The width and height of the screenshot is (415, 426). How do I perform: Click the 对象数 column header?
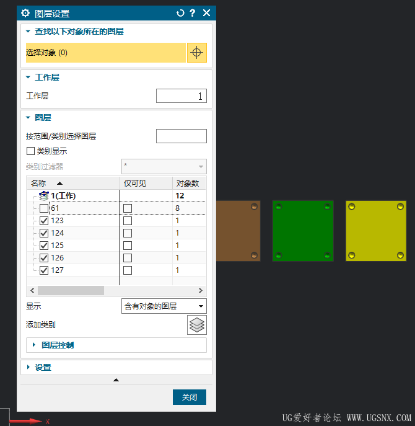pyautogui.click(x=189, y=184)
